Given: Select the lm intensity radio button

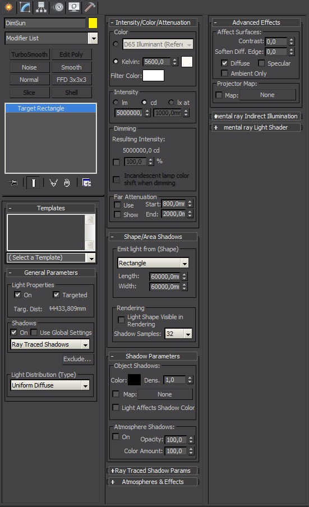Looking at the screenshot, I should pos(116,102).
